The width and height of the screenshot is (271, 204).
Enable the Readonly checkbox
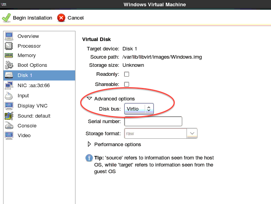[x=127, y=74]
